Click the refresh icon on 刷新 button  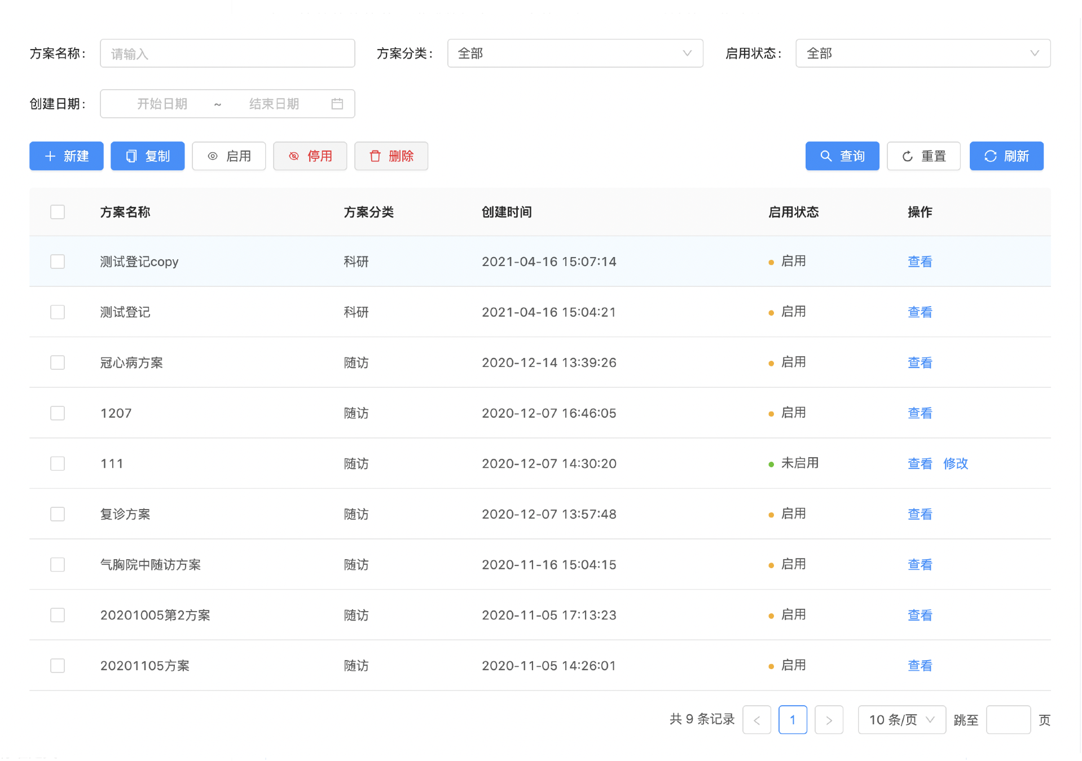click(x=991, y=156)
